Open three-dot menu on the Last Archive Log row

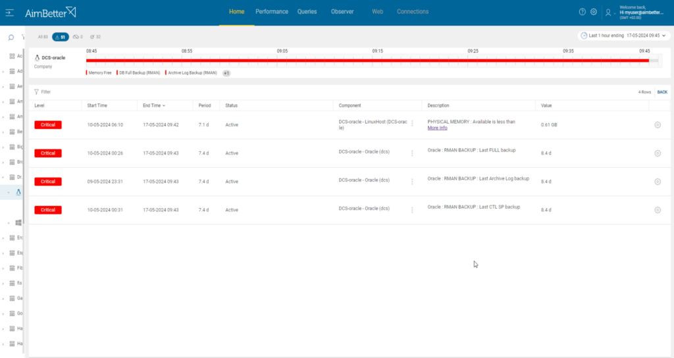412,182
